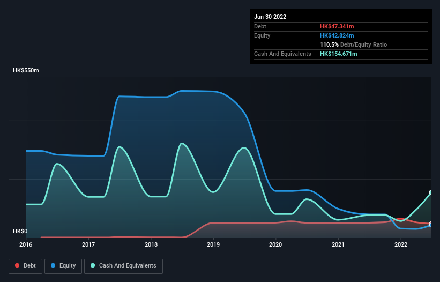
Task: Click the Equity label in tooltip
Action: [262, 35]
